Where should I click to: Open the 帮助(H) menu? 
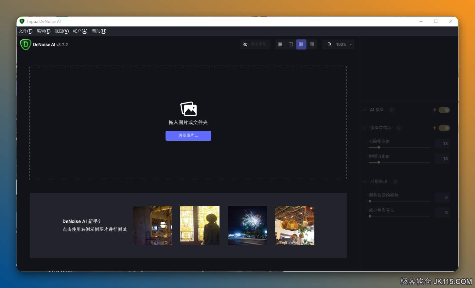point(99,31)
